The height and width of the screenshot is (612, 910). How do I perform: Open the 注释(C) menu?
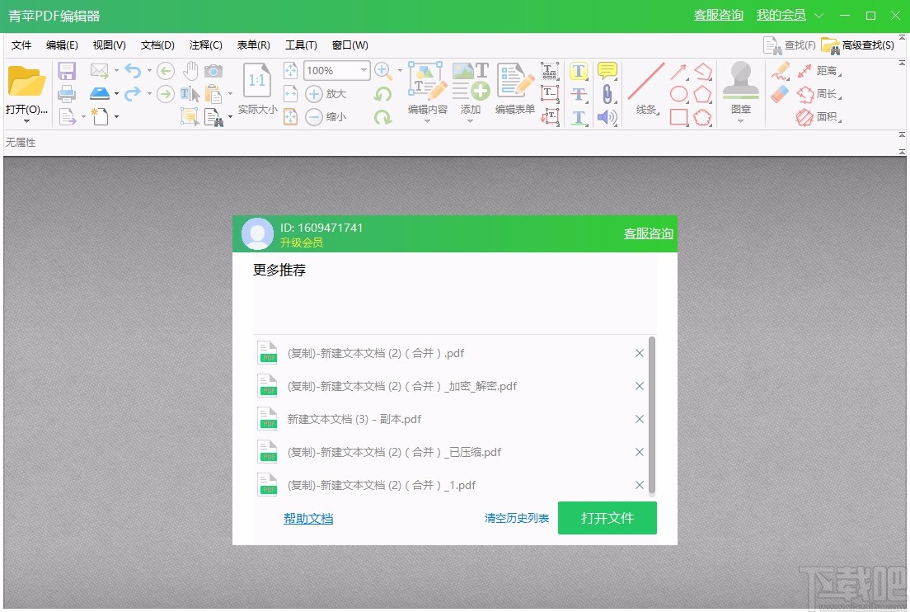[x=204, y=45]
